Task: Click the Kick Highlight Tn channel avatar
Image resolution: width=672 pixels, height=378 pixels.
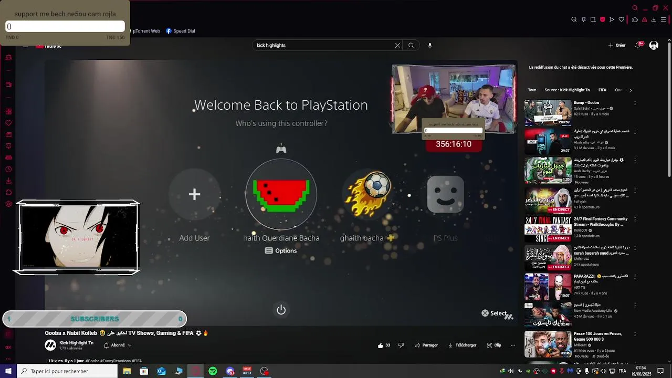Action: point(50,345)
